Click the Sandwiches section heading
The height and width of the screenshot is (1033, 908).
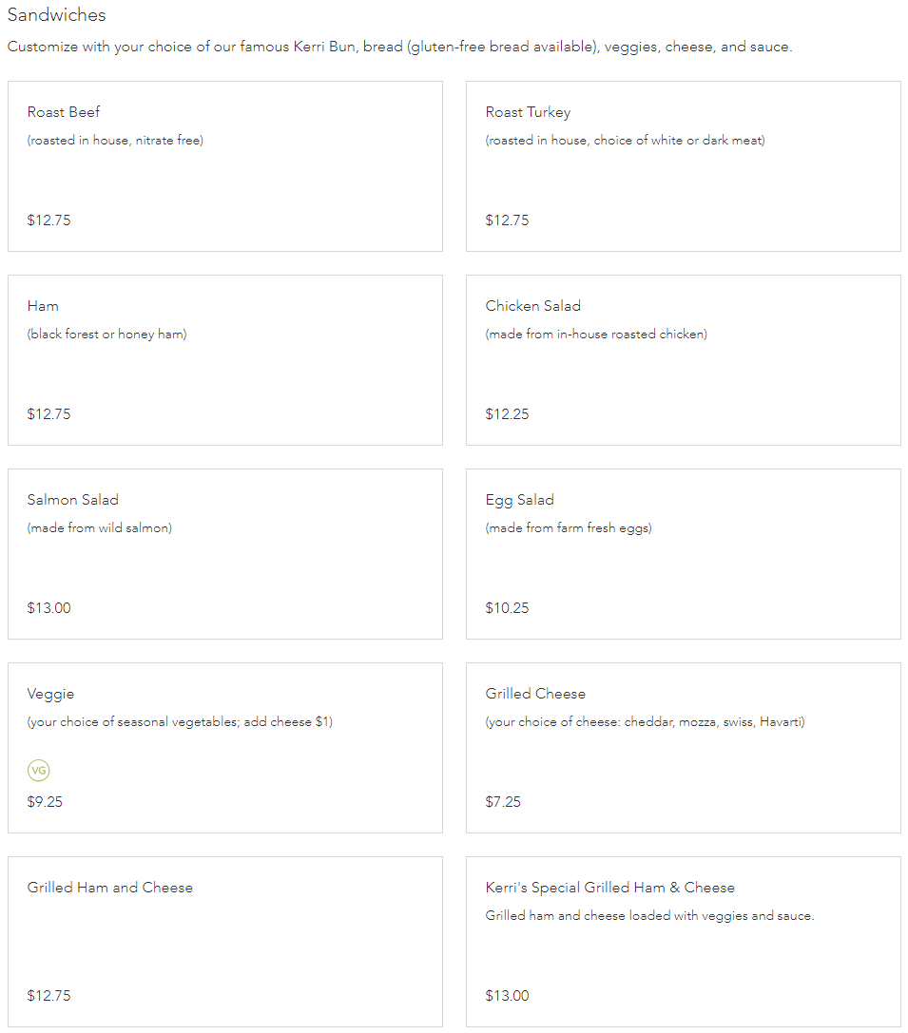point(57,14)
